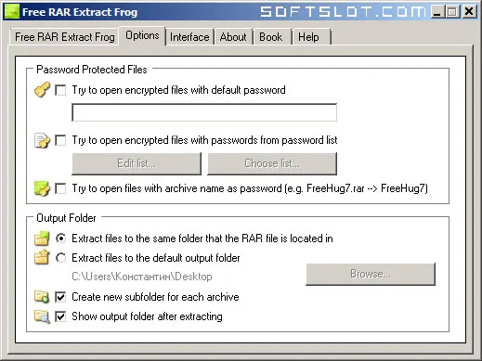The width and height of the screenshot is (482, 361).
Task: Click the same-folder extract folder icon
Action: (42, 239)
